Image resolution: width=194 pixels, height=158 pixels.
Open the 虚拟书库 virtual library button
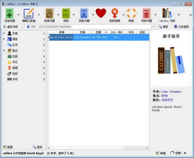click(x=11, y=27)
